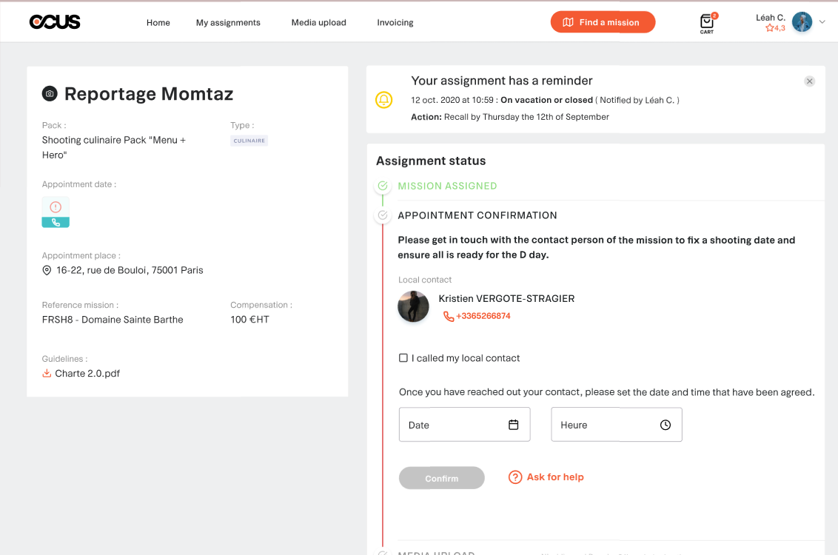838x555 pixels.
Task: Click the phone icon under Appointment date
Action: pos(56,223)
